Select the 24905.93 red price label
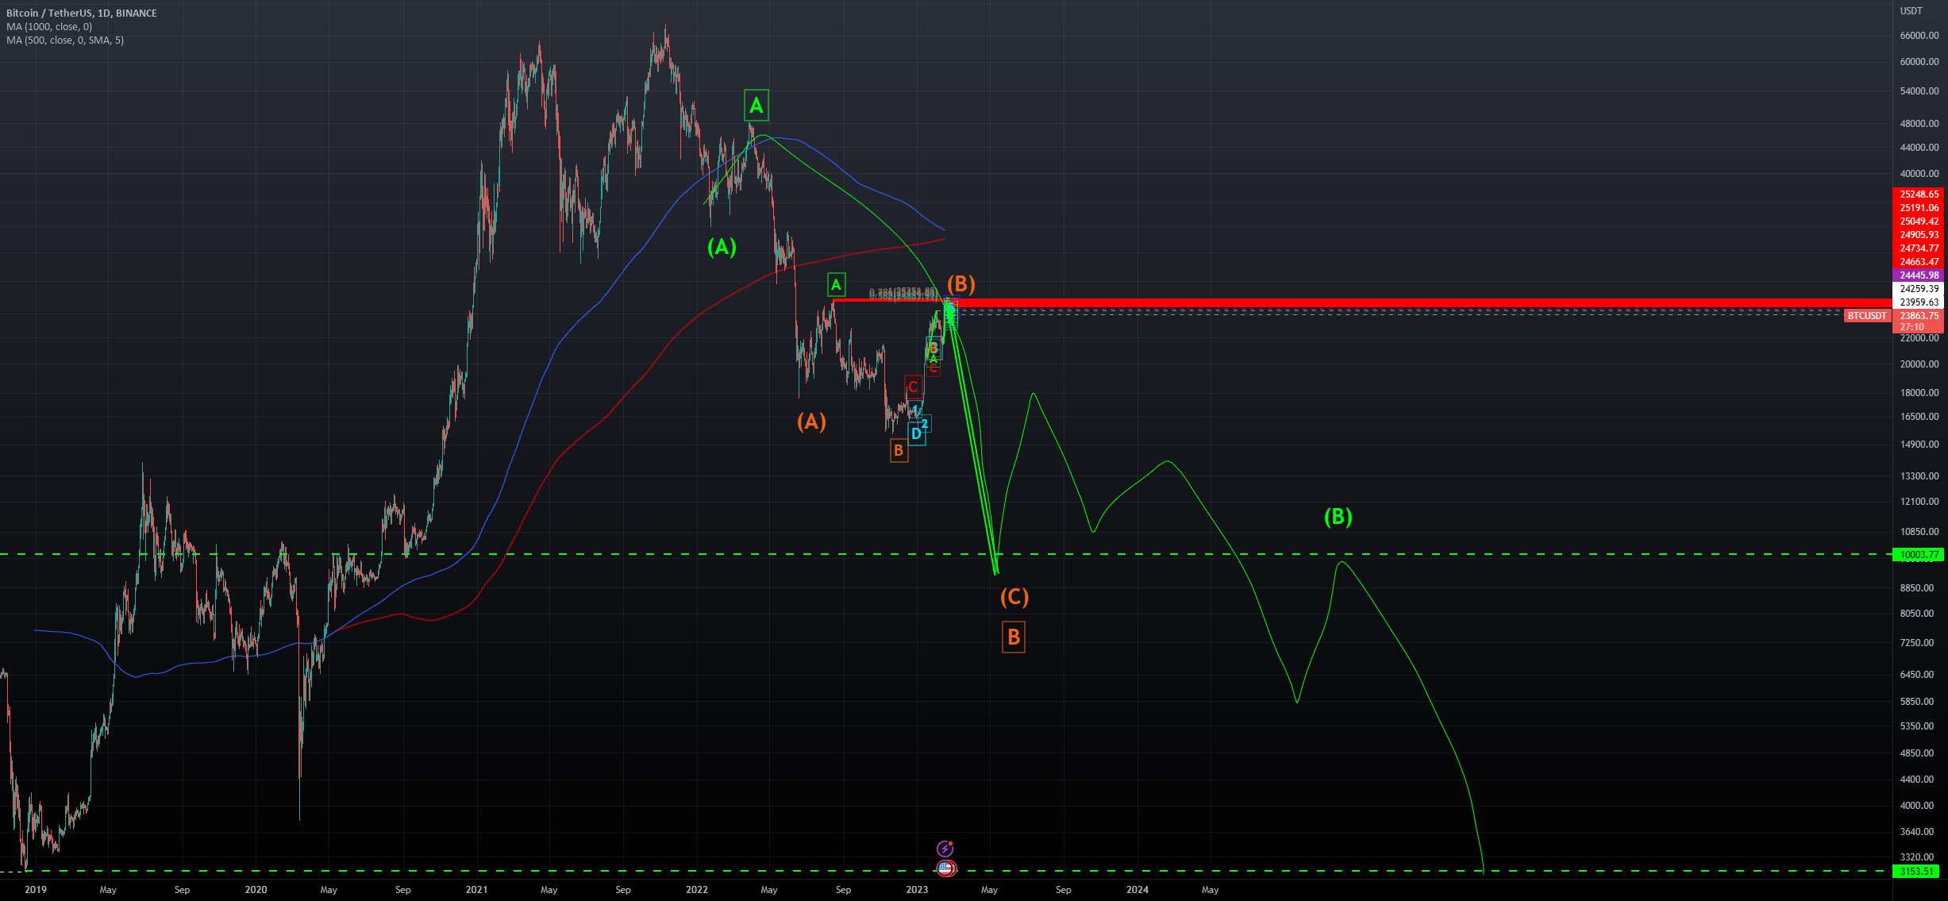The width and height of the screenshot is (1948, 901). click(1919, 235)
